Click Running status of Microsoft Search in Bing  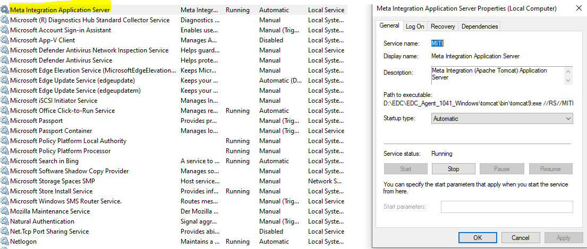tap(237, 161)
